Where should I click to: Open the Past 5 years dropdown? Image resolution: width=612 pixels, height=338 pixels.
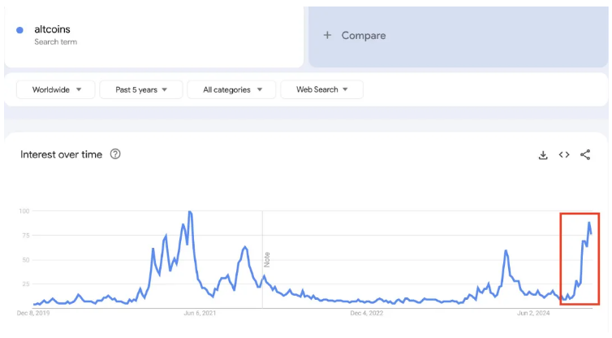(x=141, y=89)
